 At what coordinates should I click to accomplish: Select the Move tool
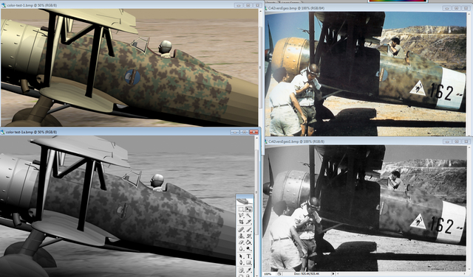[x=249, y=209]
